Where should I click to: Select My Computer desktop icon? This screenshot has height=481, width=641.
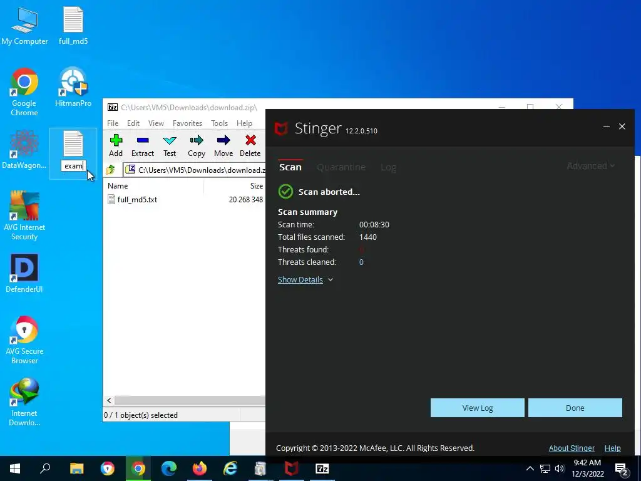(x=24, y=26)
